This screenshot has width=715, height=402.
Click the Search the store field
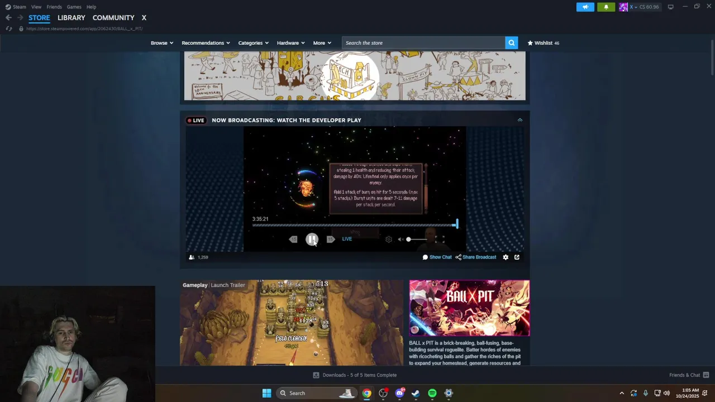tap(423, 43)
